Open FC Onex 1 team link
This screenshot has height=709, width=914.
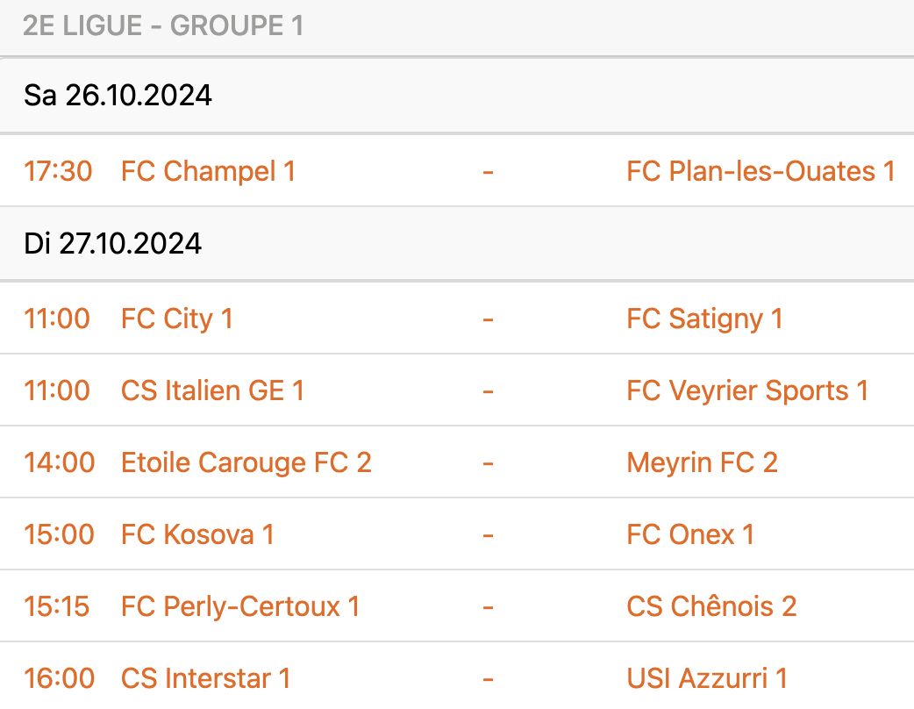coord(690,534)
